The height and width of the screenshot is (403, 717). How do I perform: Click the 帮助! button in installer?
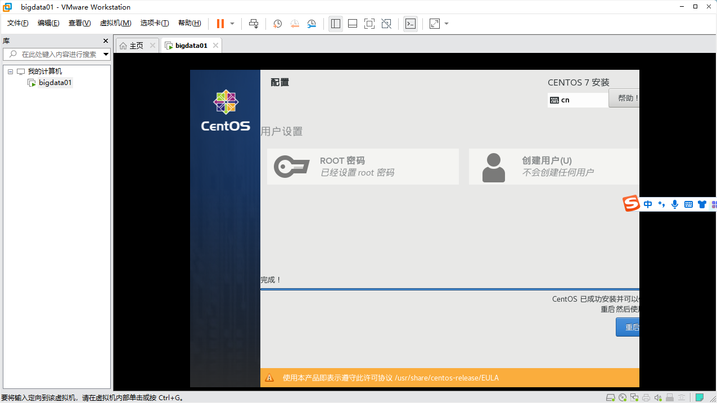(624, 98)
